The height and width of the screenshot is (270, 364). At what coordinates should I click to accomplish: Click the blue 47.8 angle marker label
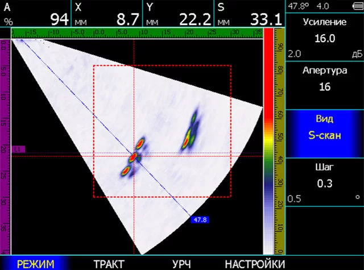[200, 219]
